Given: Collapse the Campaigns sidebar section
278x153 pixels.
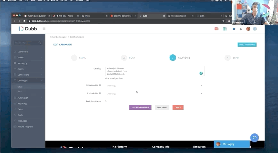Looking at the screenshot, I should [28, 80].
